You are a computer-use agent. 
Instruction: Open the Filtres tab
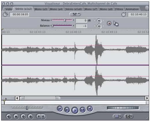[x=119, y=9]
